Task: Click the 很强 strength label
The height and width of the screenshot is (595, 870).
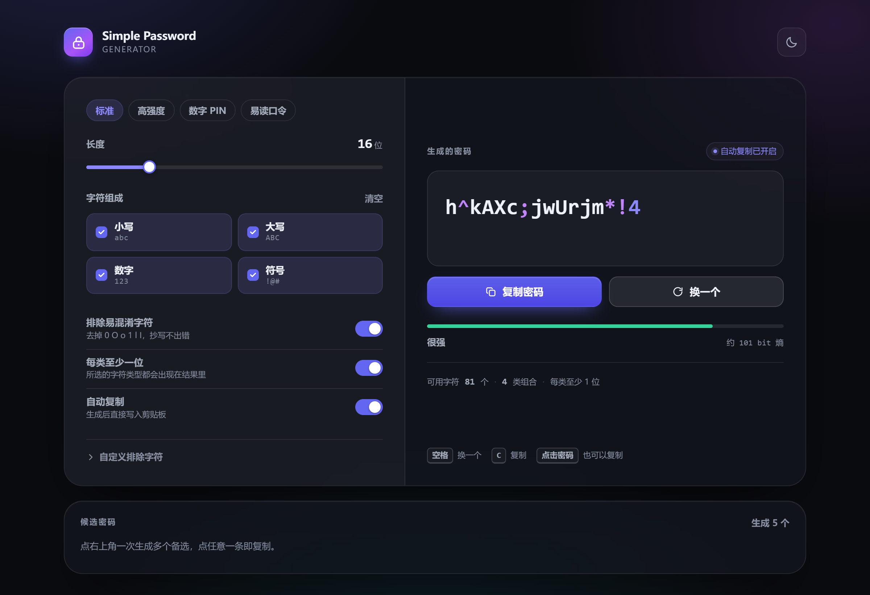Action: click(436, 342)
